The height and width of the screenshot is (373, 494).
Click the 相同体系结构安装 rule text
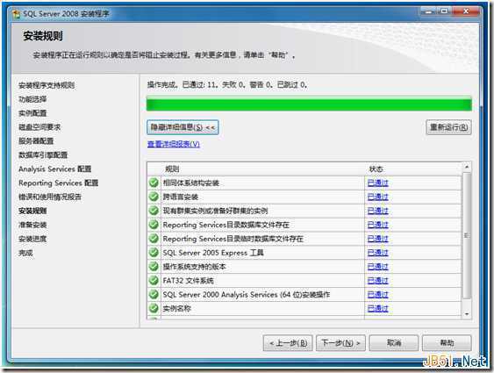coord(191,183)
